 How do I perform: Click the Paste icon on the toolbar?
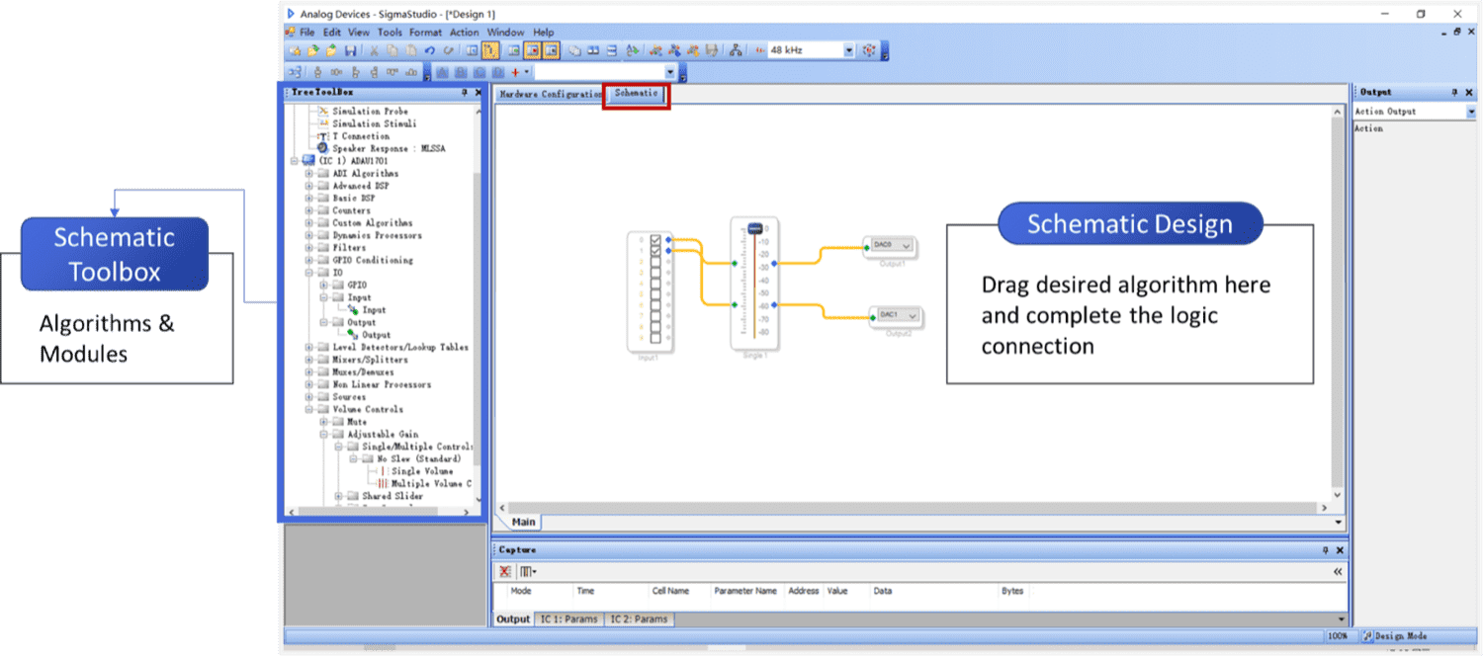coord(409,50)
